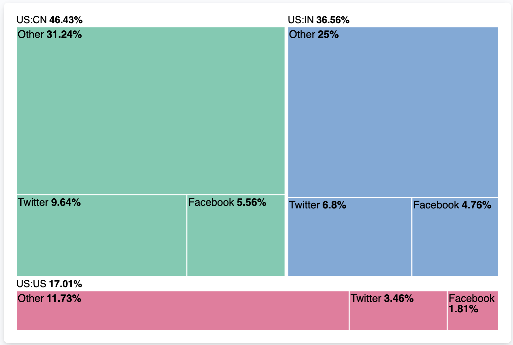This screenshot has height=345, width=513.
Task: Click the US:CN Facebook 5.56% block
Action: coord(236,236)
